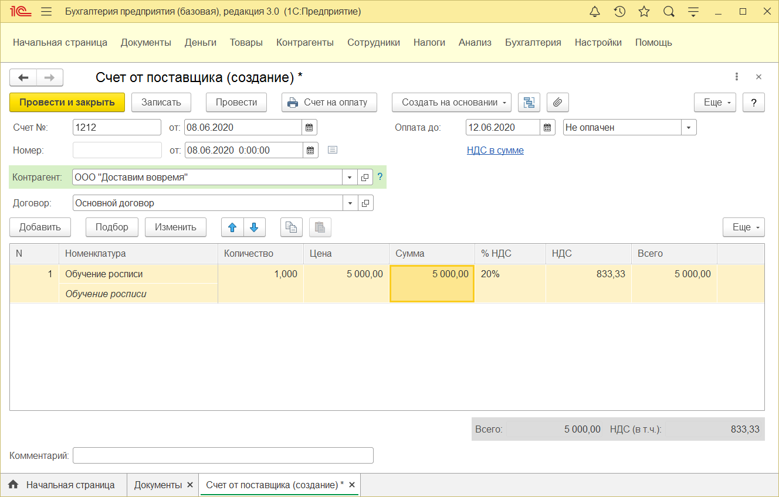Open table Еще dropdown menu

pos(744,227)
